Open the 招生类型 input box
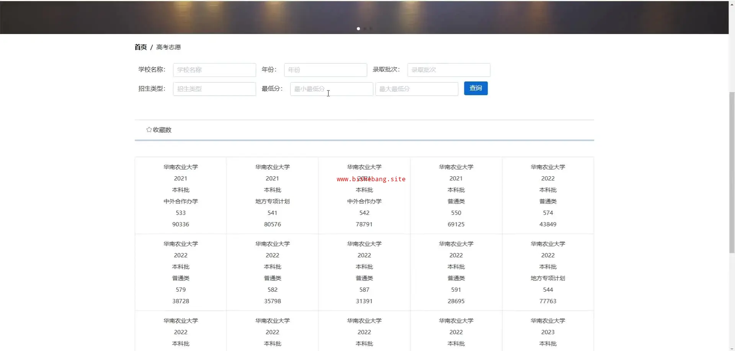Viewport: 735px width, 351px height. click(214, 89)
